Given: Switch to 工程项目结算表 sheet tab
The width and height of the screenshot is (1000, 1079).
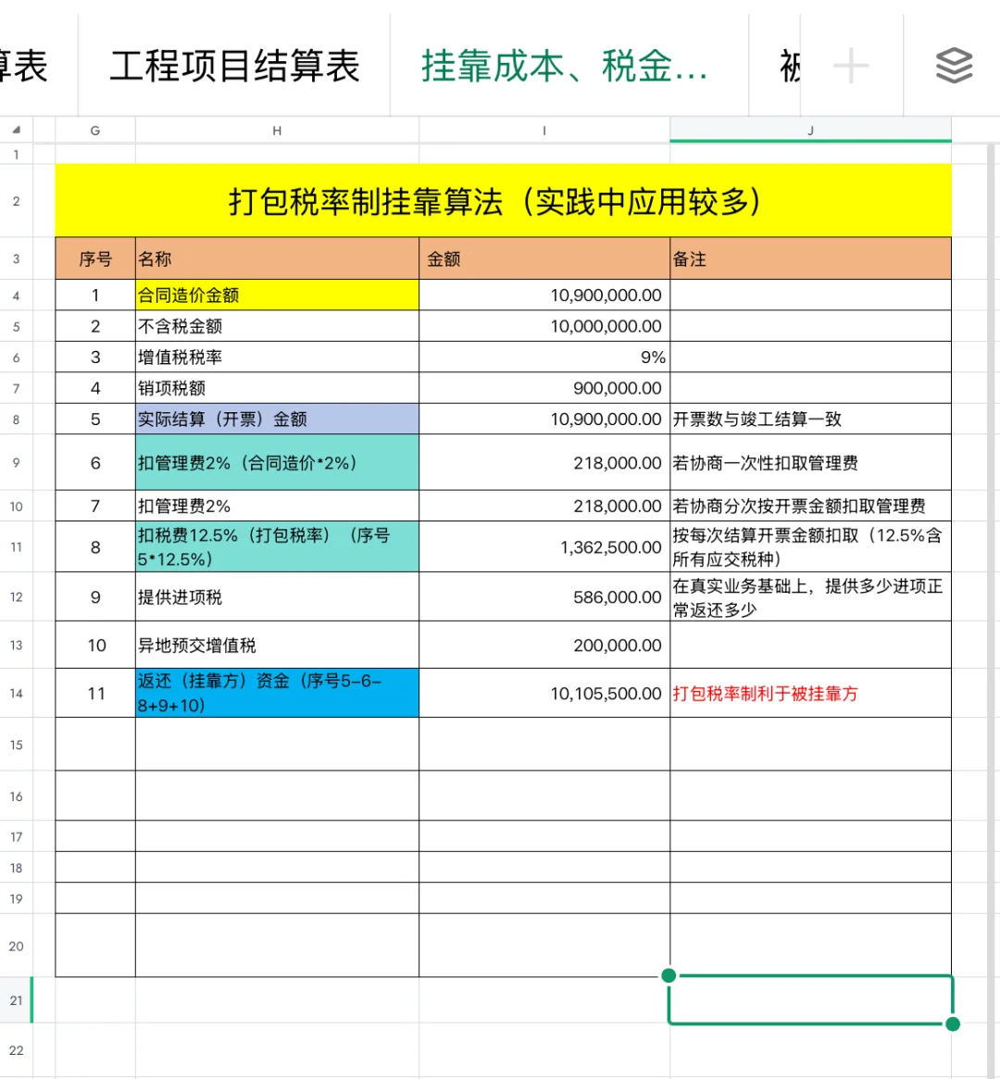Looking at the screenshot, I should [234, 66].
